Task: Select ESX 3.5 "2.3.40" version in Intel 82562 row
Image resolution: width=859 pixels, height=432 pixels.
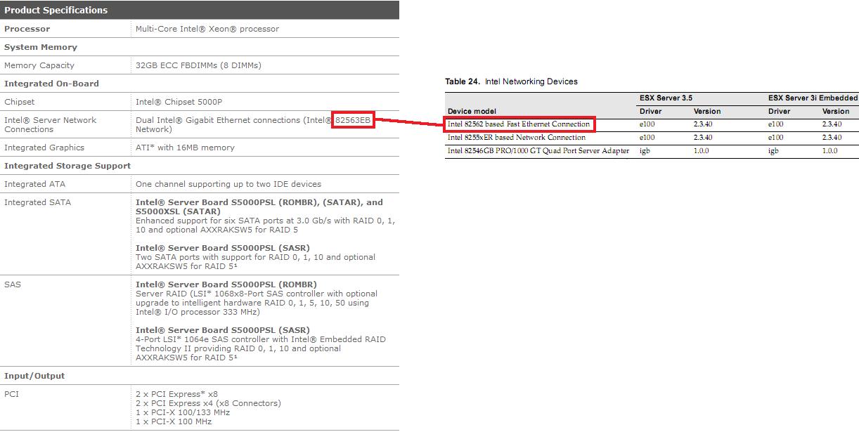Action: (x=703, y=124)
